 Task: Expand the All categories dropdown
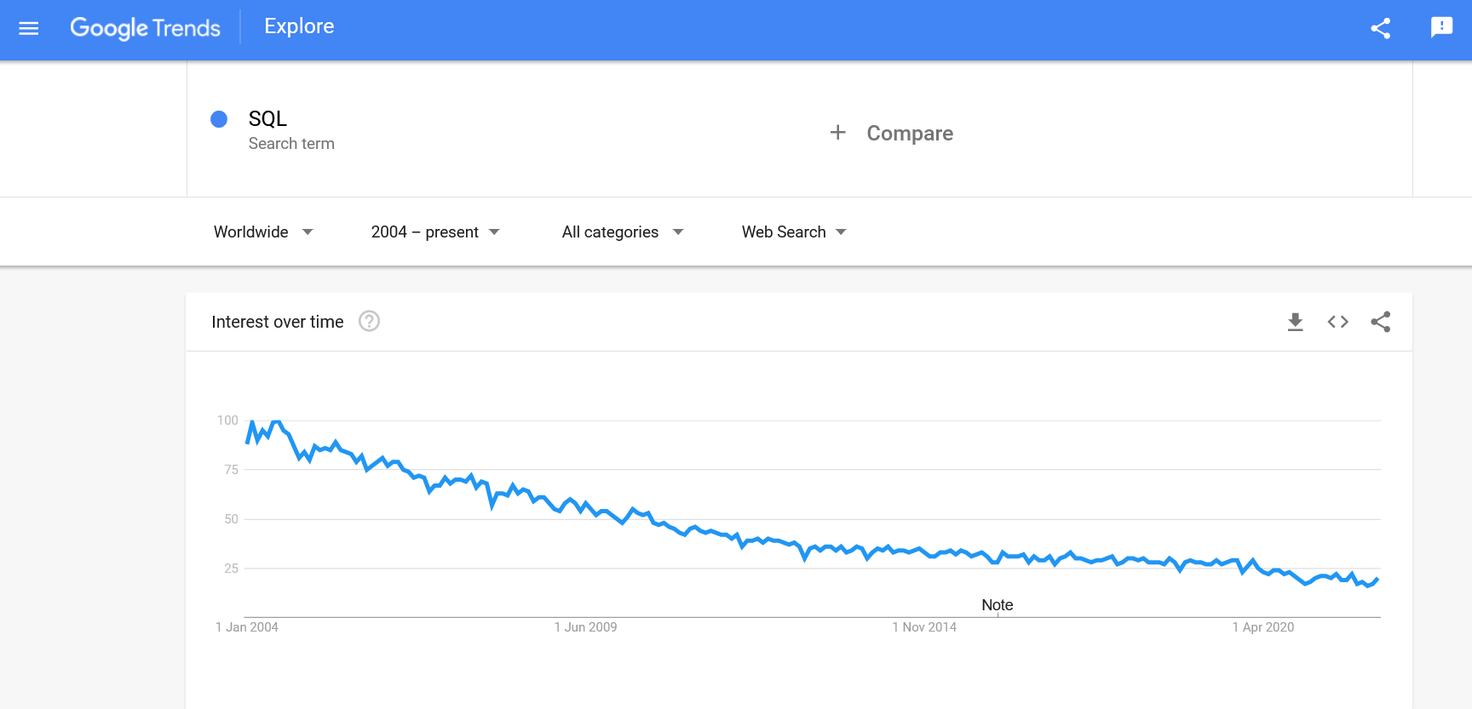tap(623, 232)
